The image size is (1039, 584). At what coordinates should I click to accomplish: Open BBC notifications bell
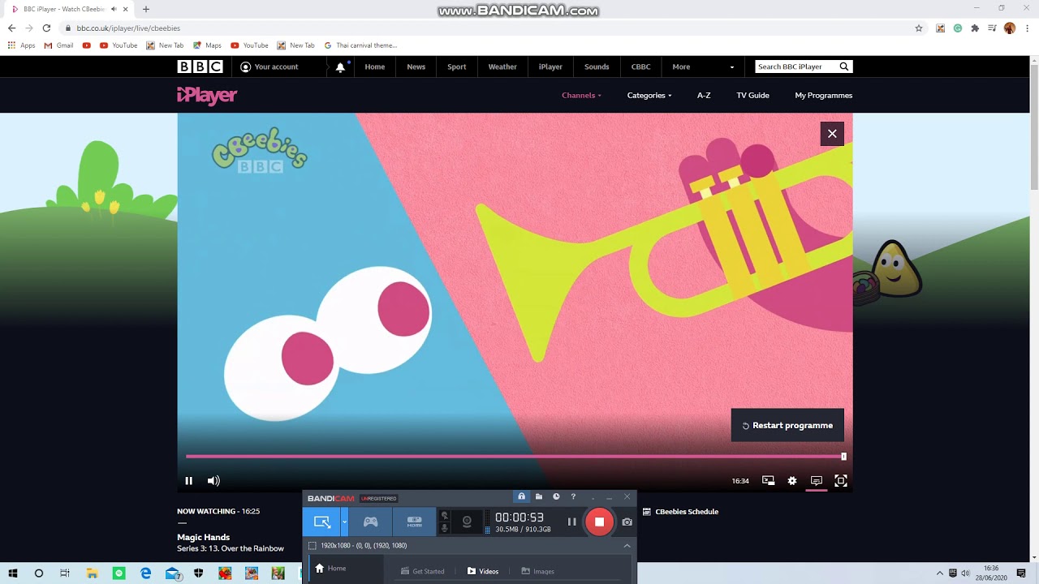click(x=340, y=67)
